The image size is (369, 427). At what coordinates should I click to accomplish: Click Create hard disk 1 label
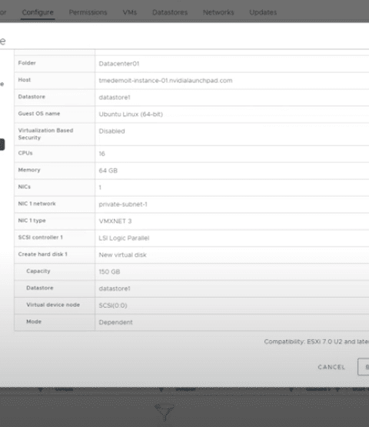pos(43,255)
